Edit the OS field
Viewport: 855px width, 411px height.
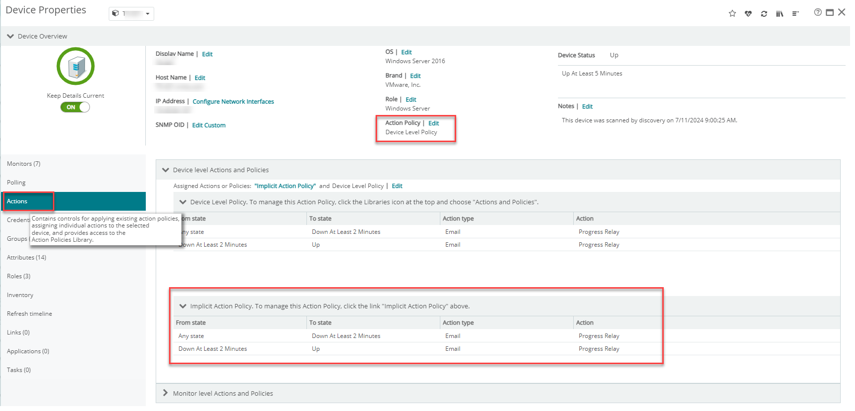(x=406, y=52)
